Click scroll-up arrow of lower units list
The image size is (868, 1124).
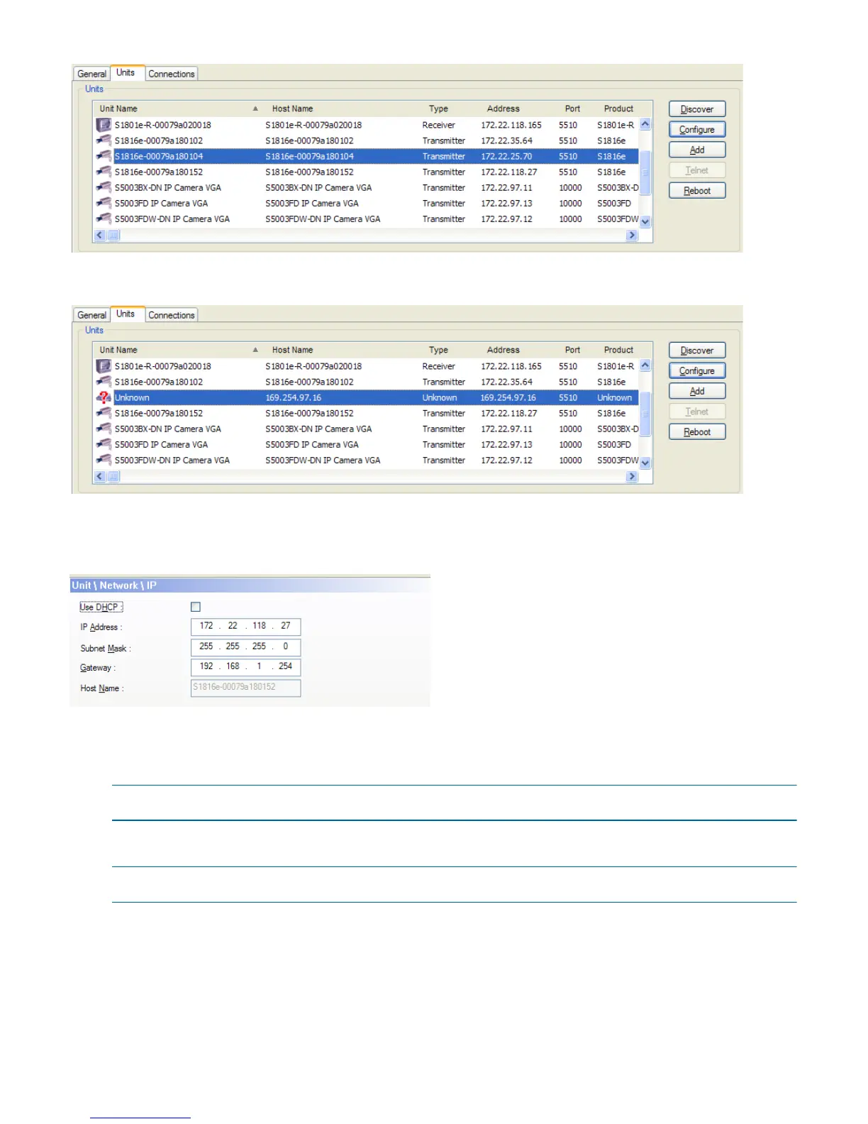[x=645, y=365]
